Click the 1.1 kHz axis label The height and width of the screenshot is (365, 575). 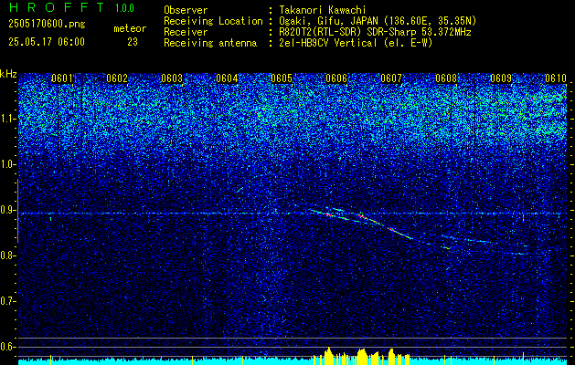tap(7, 119)
